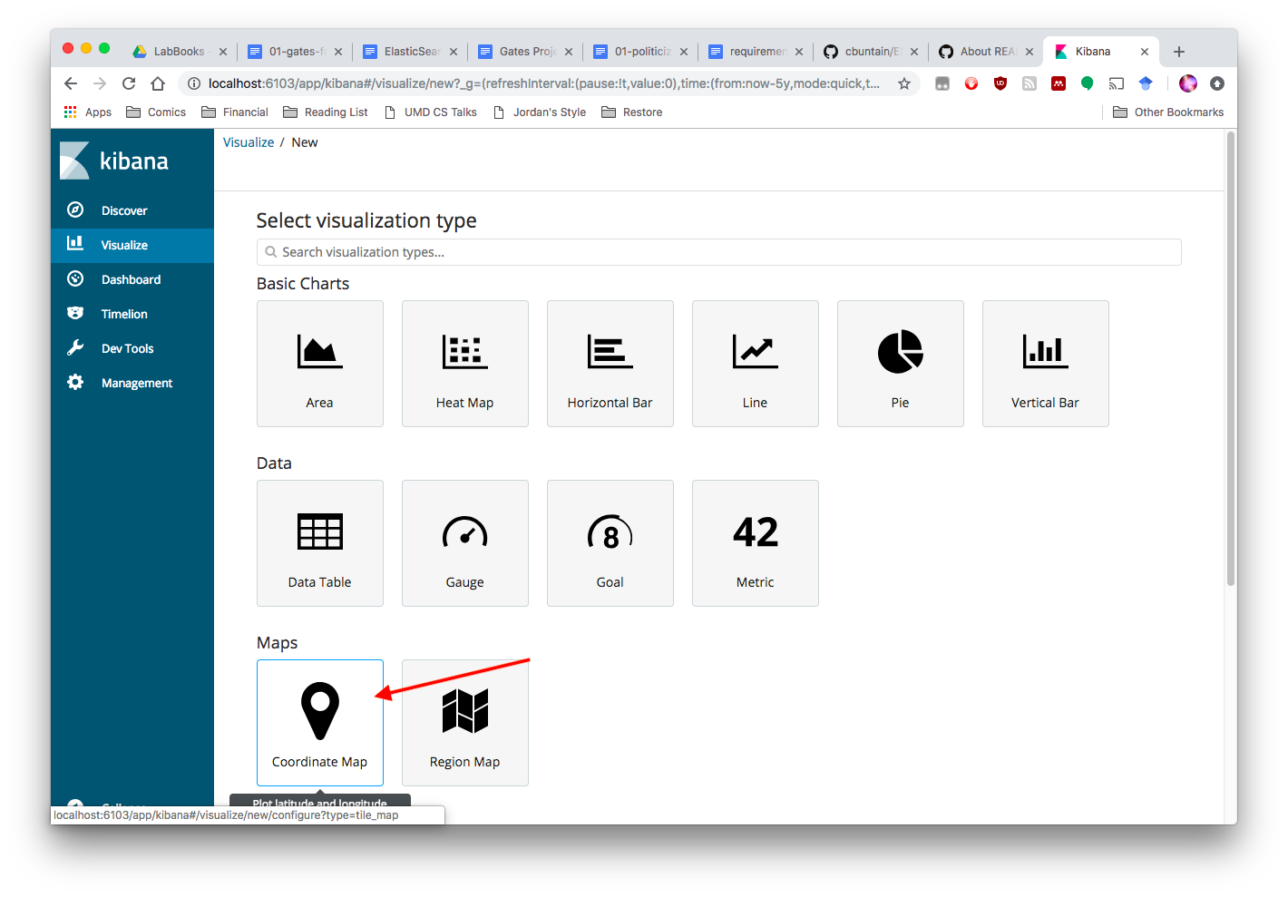Viewport: 1288px width, 897px height.
Task: Open the Comics bookmarks folder
Action: (156, 112)
